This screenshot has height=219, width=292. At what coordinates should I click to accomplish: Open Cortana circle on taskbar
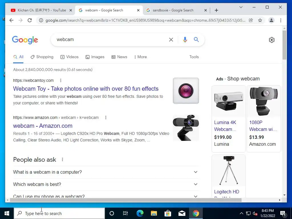tap(112, 213)
